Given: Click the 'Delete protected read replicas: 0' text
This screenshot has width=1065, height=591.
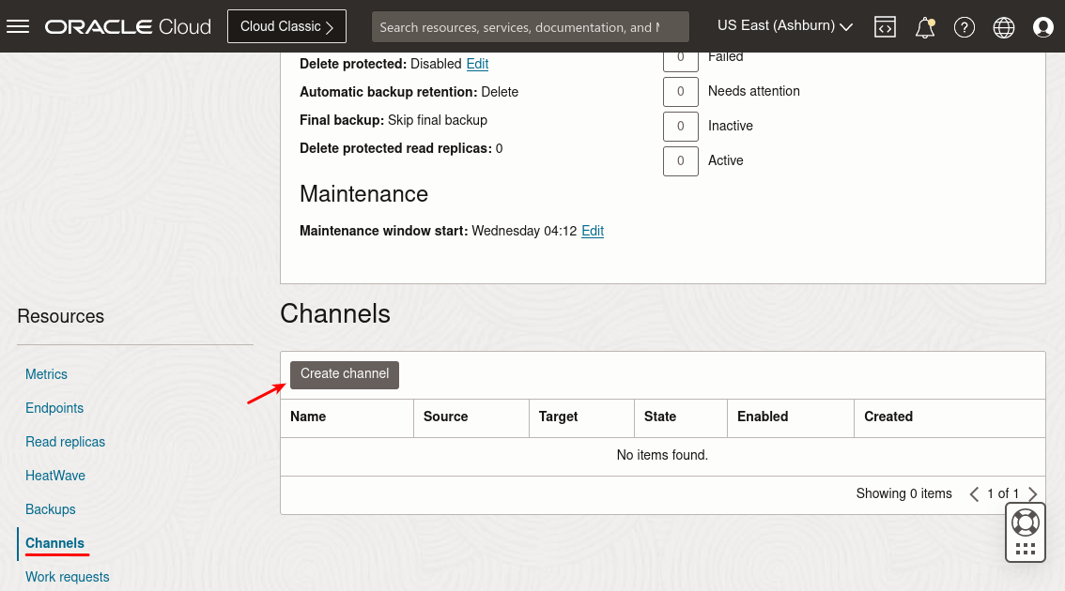Looking at the screenshot, I should tap(401, 148).
